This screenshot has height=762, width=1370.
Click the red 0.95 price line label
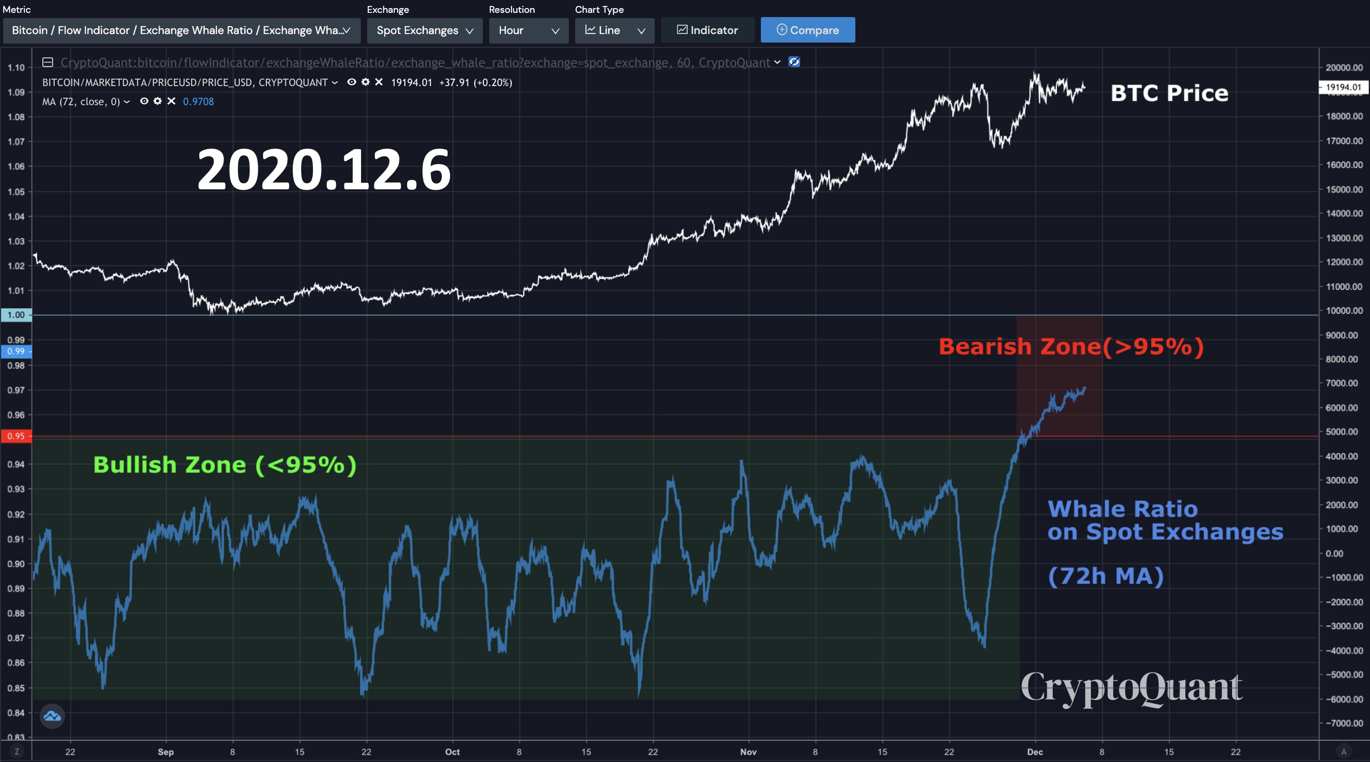(x=16, y=436)
